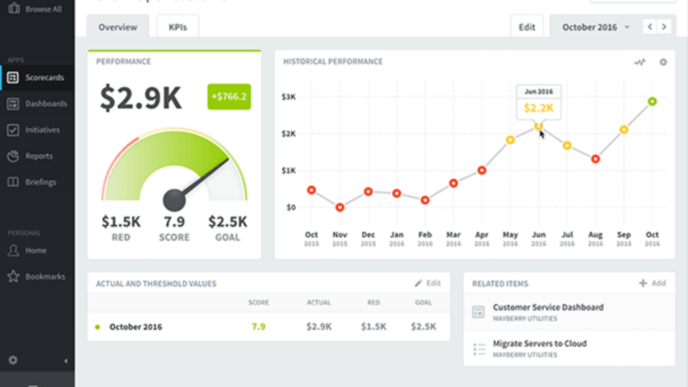Edit the Actual and Threshold Values
The image size is (688, 387).
[428, 284]
